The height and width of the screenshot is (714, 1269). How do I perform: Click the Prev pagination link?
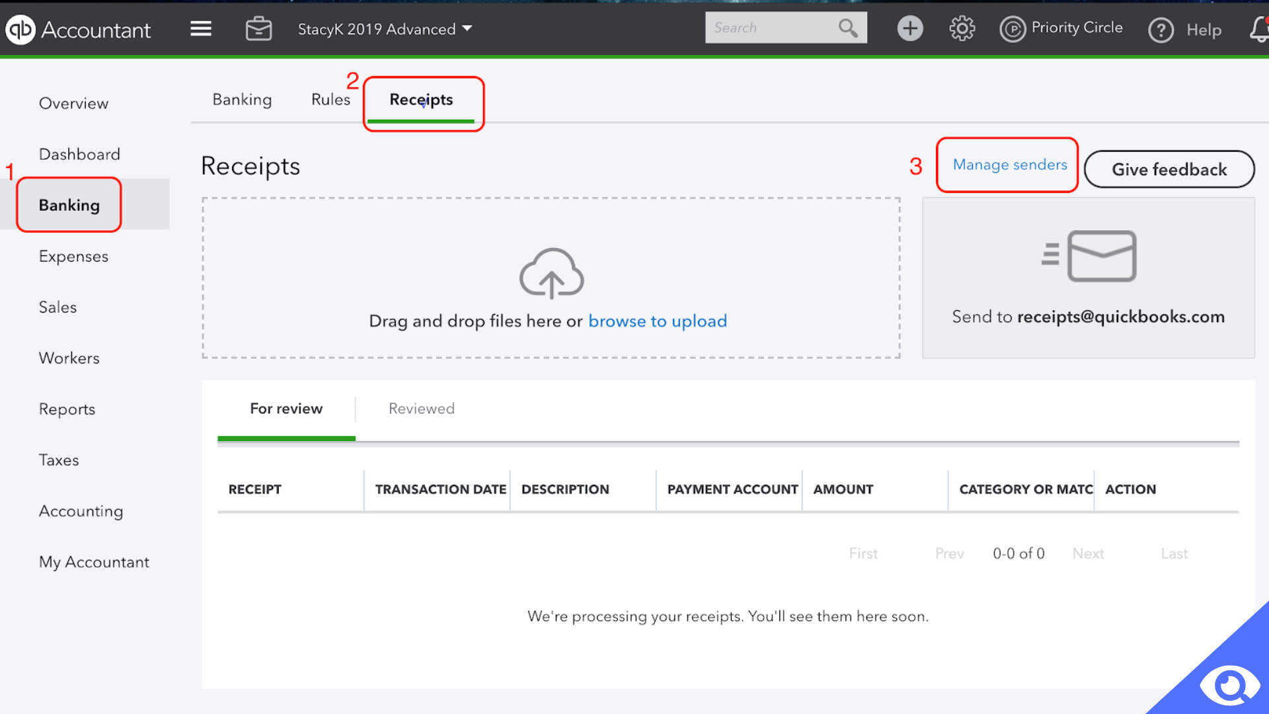pos(949,554)
